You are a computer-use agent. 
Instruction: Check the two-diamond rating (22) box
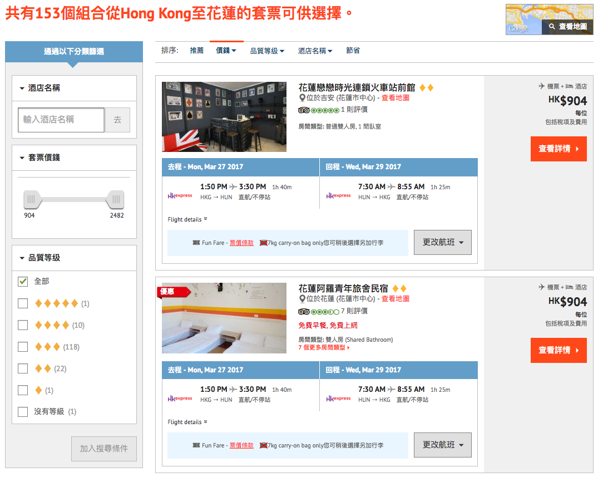pos(23,368)
